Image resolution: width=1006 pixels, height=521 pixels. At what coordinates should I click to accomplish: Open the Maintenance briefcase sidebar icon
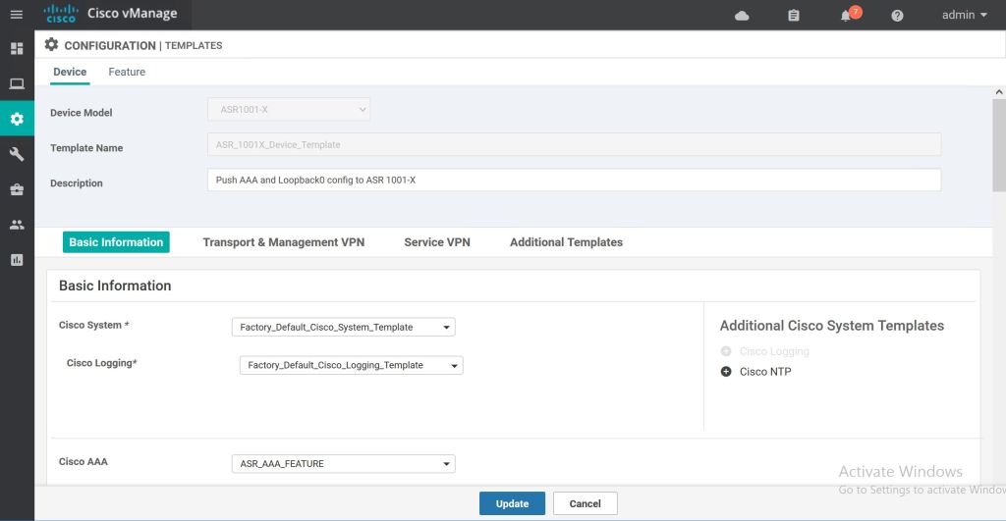pyautogui.click(x=17, y=189)
